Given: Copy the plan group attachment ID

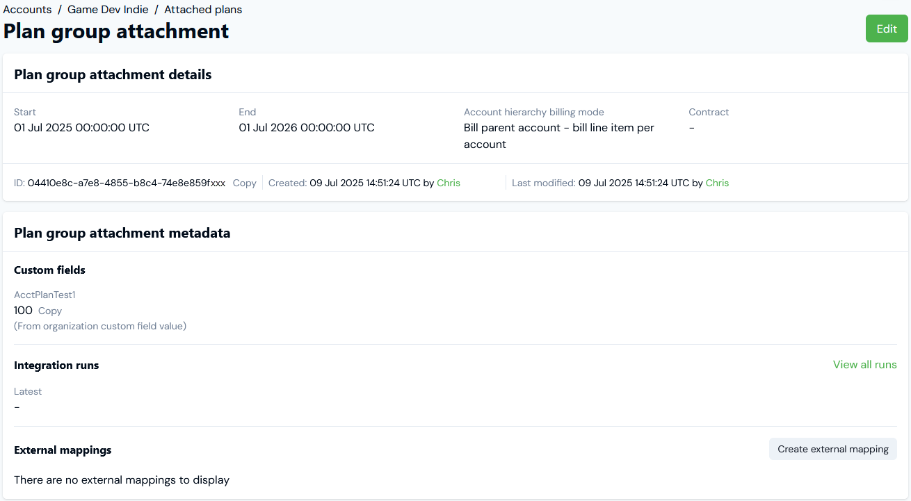Looking at the screenshot, I should pyautogui.click(x=245, y=183).
